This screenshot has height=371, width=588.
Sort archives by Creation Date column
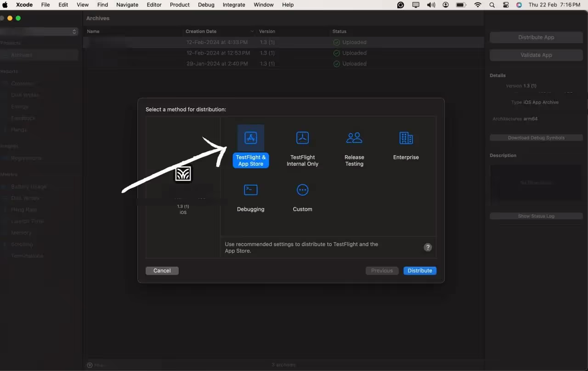[x=220, y=31]
